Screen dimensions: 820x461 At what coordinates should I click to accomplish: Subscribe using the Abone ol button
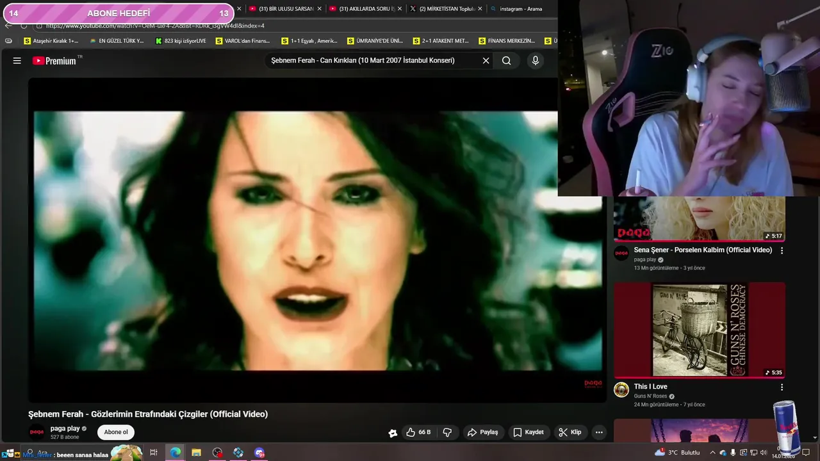116,432
